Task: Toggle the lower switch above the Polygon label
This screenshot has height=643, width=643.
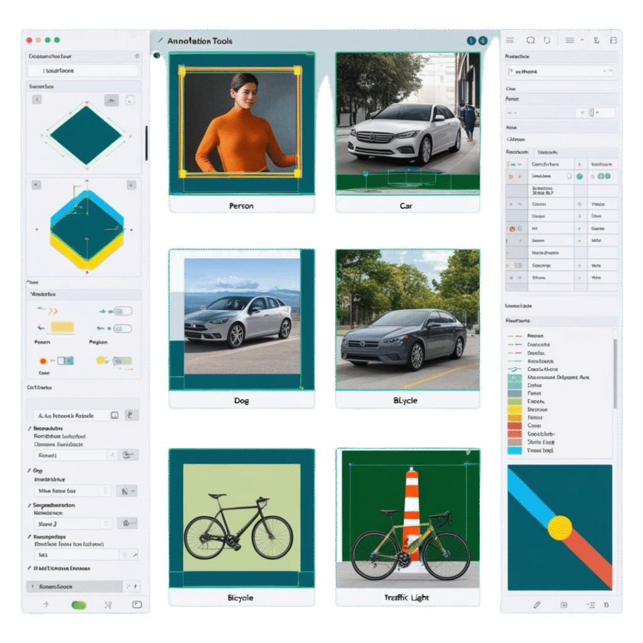Action: [122, 328]
